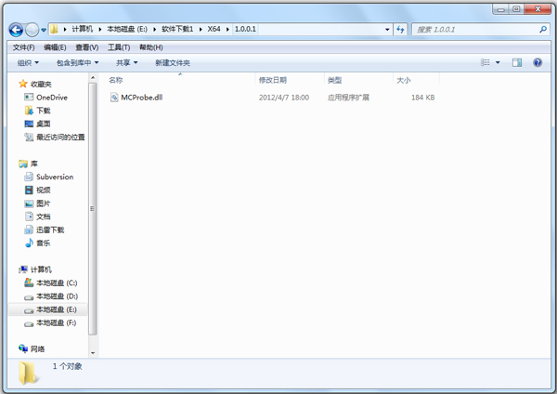Sort files by 修改日期 column header
Screen dimensions: 557x394
273,80
